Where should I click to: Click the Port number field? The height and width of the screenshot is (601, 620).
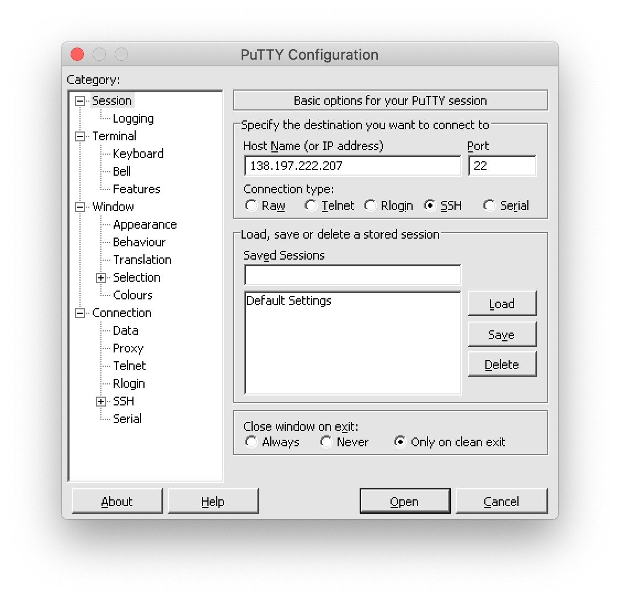pos(502,166)
